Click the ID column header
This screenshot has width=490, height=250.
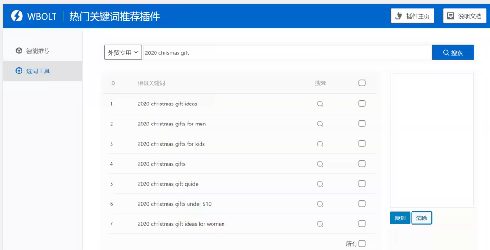[x=113, y=83]
